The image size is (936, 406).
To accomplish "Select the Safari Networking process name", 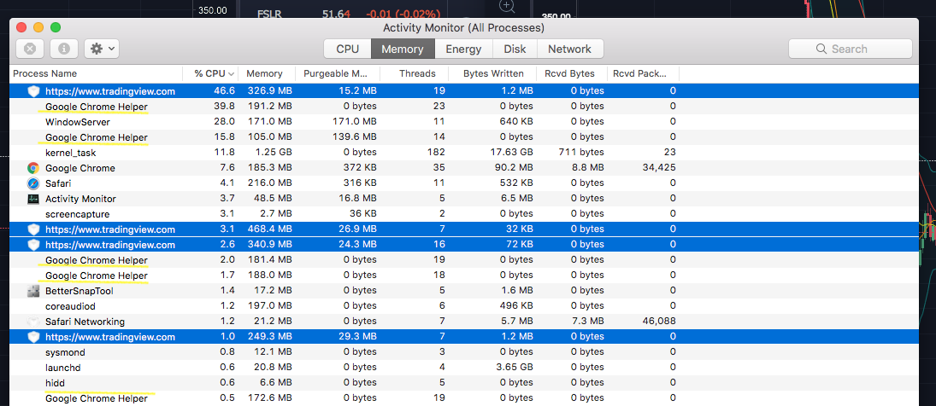I will coord(85,322).
